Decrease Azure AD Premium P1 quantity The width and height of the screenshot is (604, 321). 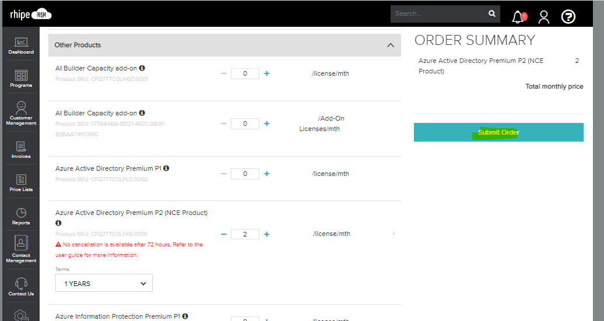(x=223, y=174)
